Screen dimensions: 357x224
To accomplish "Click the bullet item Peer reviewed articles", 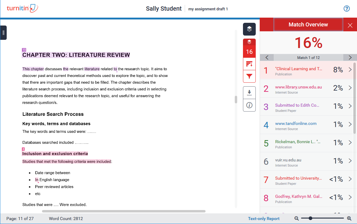I will (54, 187).
